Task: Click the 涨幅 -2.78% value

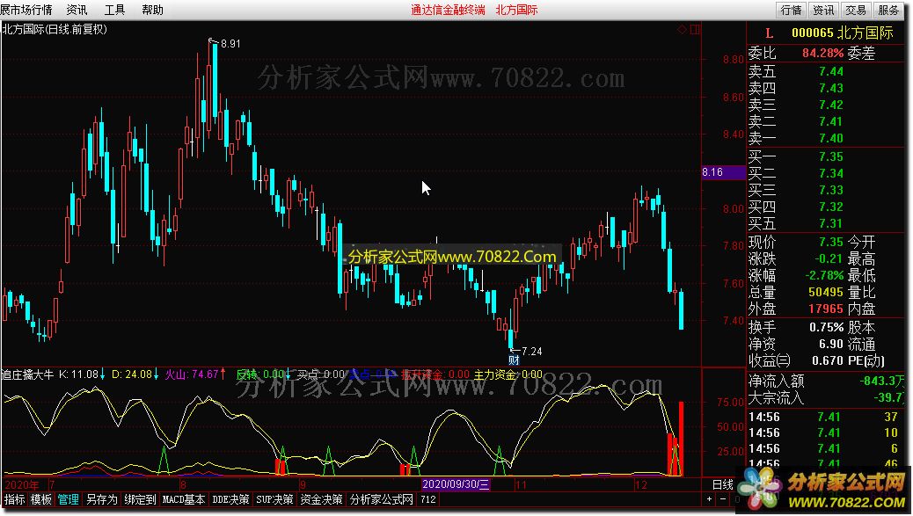Action: tap(824, 275)
